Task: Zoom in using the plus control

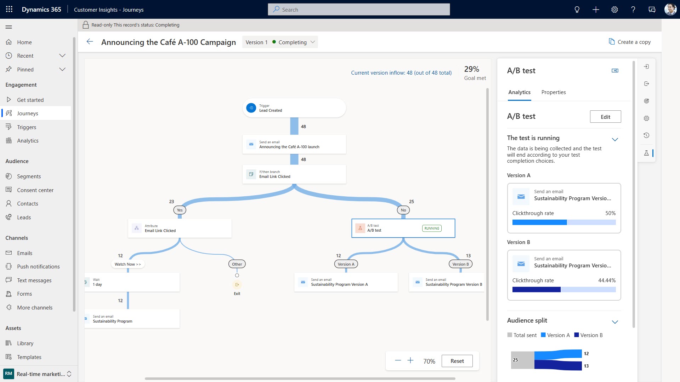Action: tap(410, 360)
